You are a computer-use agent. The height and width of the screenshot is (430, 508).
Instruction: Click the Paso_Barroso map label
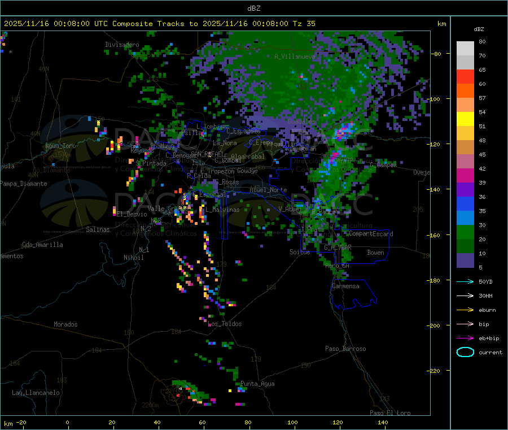tap(345, 349)
